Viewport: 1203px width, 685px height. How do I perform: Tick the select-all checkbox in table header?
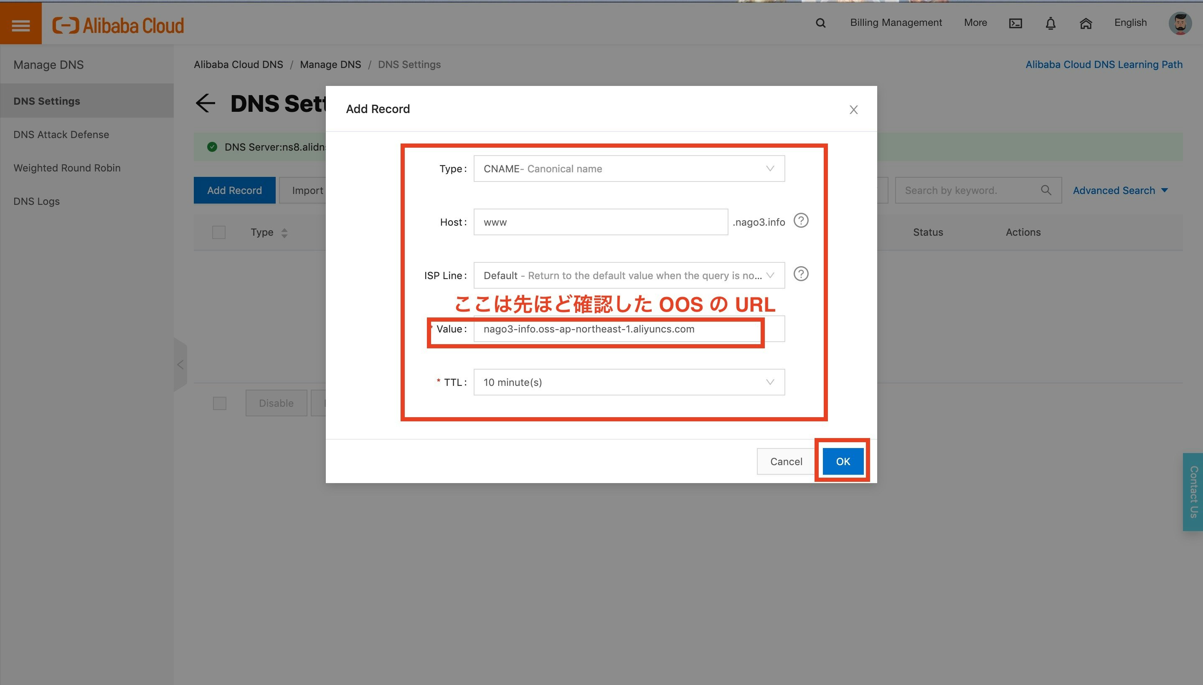(219, 232)
